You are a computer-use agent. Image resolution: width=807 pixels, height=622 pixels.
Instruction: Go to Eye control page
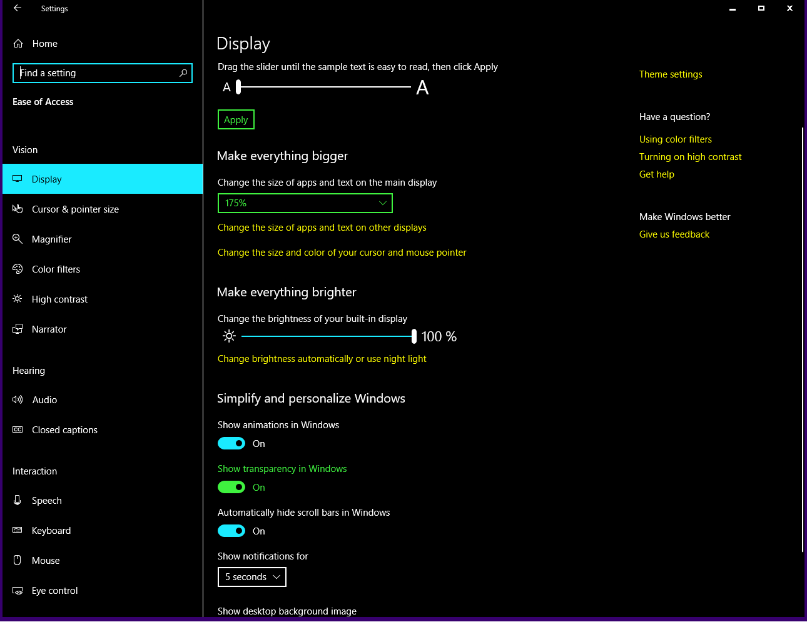click(x=55, y=591)
